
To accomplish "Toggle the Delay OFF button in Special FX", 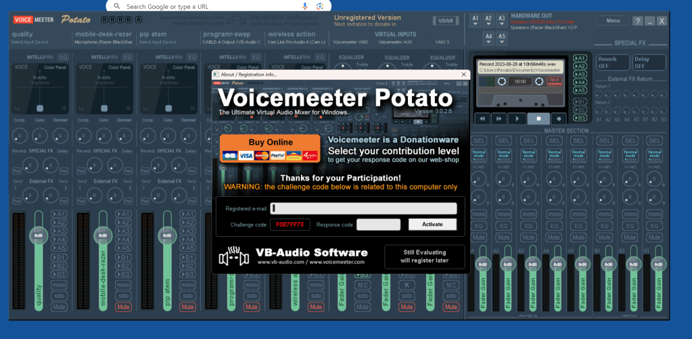I will click(x=649, y=62).
